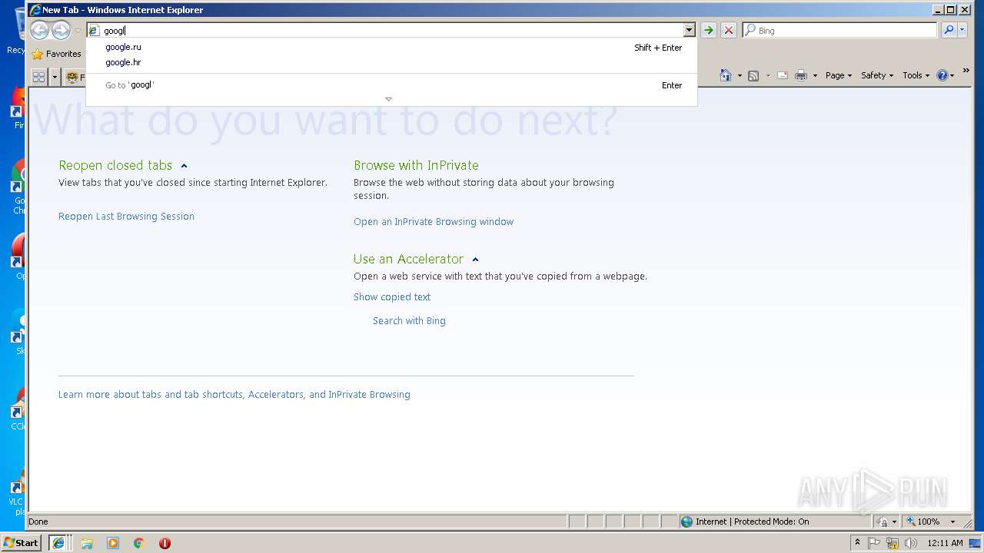Open the Print options dropdown arrow

pos(814,76)
